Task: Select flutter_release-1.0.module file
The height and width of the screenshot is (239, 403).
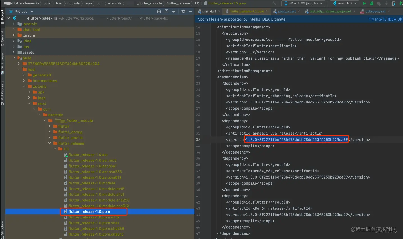Action: 92,183
